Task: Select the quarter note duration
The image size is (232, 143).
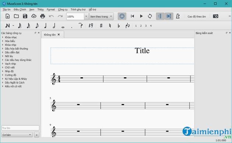Action: coord(46,26)
